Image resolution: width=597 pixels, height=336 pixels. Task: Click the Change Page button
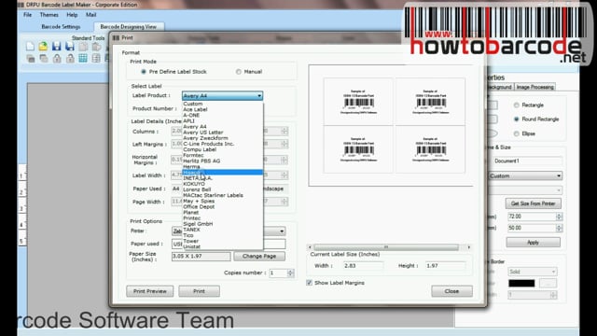[x=259, y=256]
